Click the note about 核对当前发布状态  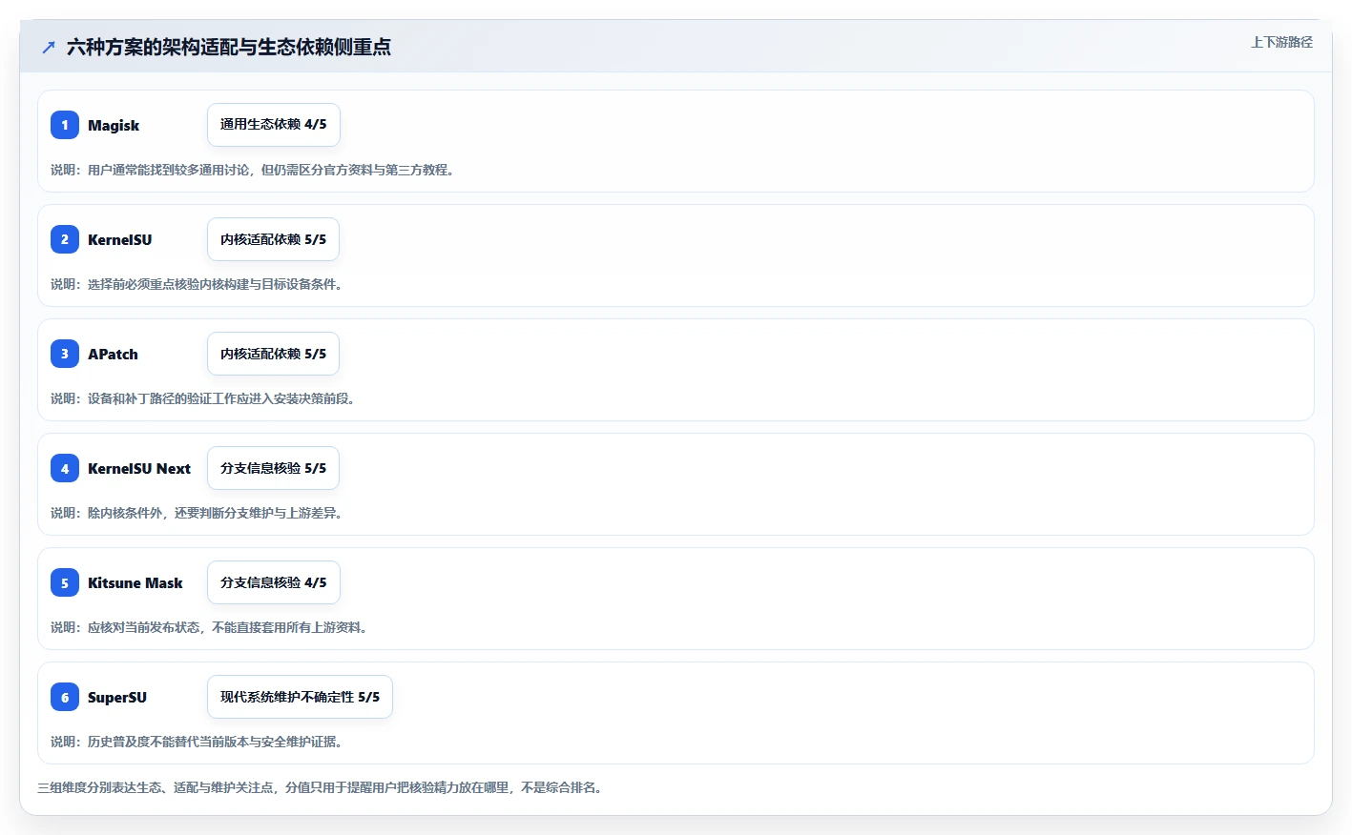click(x=212, y=627)
